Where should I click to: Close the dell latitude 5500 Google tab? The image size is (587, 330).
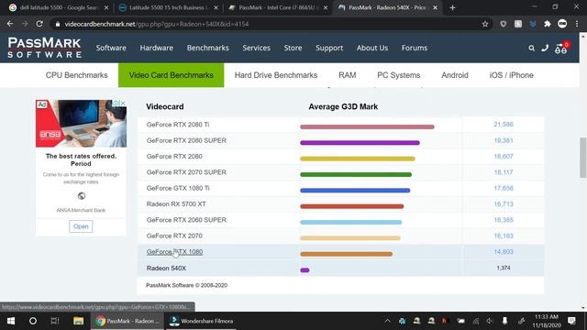tap(106, 7)
